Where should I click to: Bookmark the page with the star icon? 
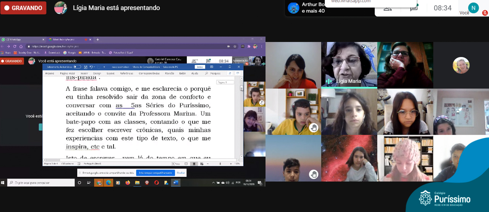[x=235, y=47]
